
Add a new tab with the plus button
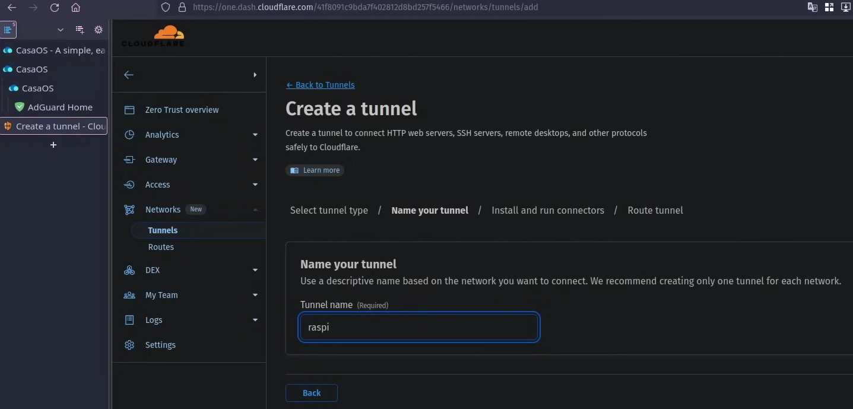tap(53, 145)
